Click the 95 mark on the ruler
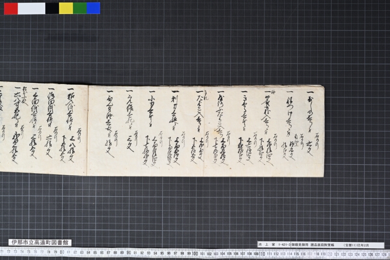The width and height of the screenshot is (390, 260). point(162,253)
